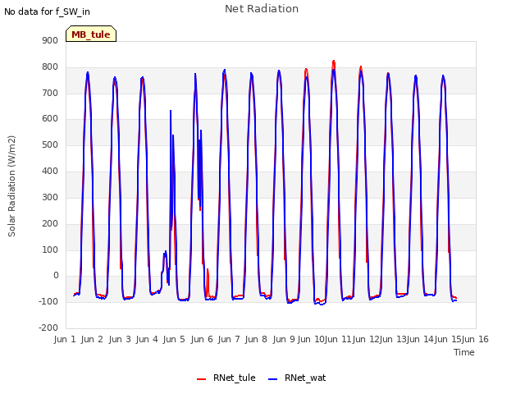Viewport: 525px width, 394px height.
Task: Click the -100 y-axis value
Action: (x=48, y=301)
